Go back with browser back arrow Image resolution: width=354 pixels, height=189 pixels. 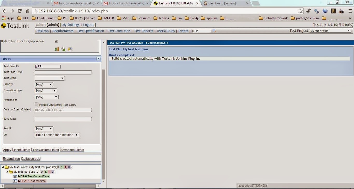point(4,11)
